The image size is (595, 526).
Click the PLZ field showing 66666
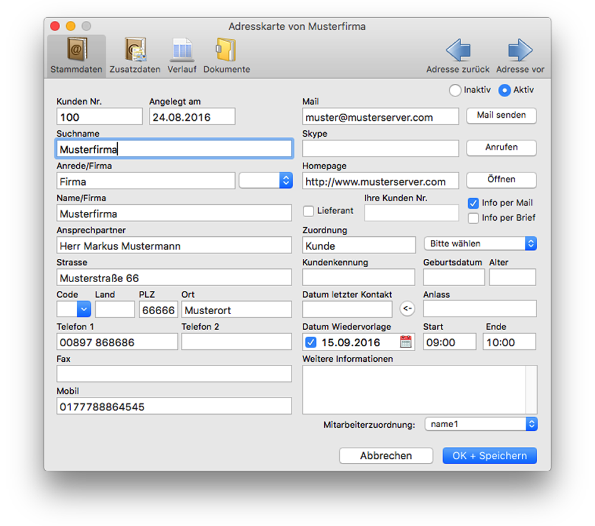(x=158, y=309)
